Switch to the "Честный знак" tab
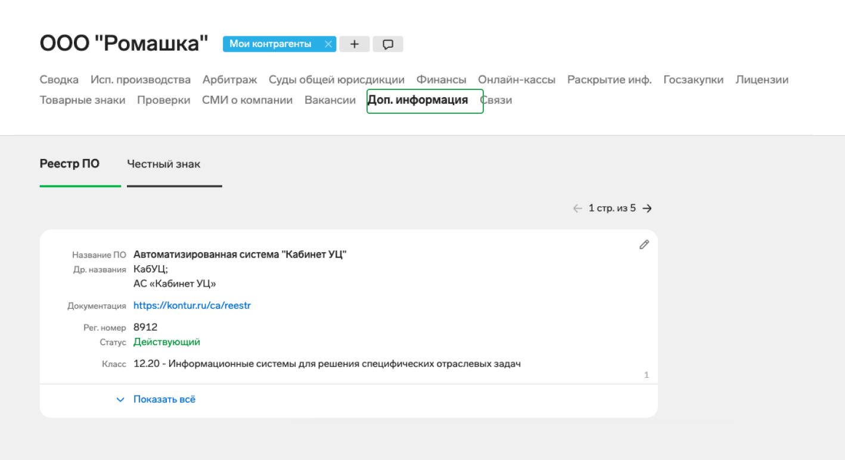 [164, 163]
